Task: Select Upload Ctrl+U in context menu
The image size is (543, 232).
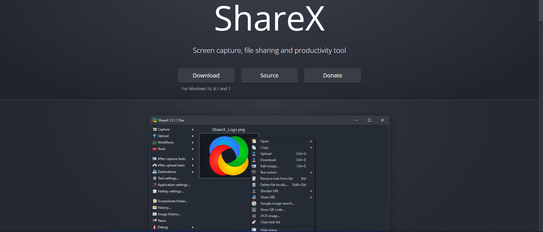Action: click(283, 154)
